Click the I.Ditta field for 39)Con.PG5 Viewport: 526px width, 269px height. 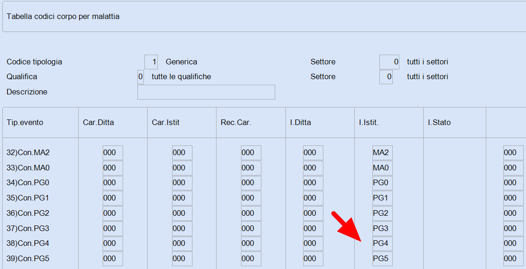[313, 259]
